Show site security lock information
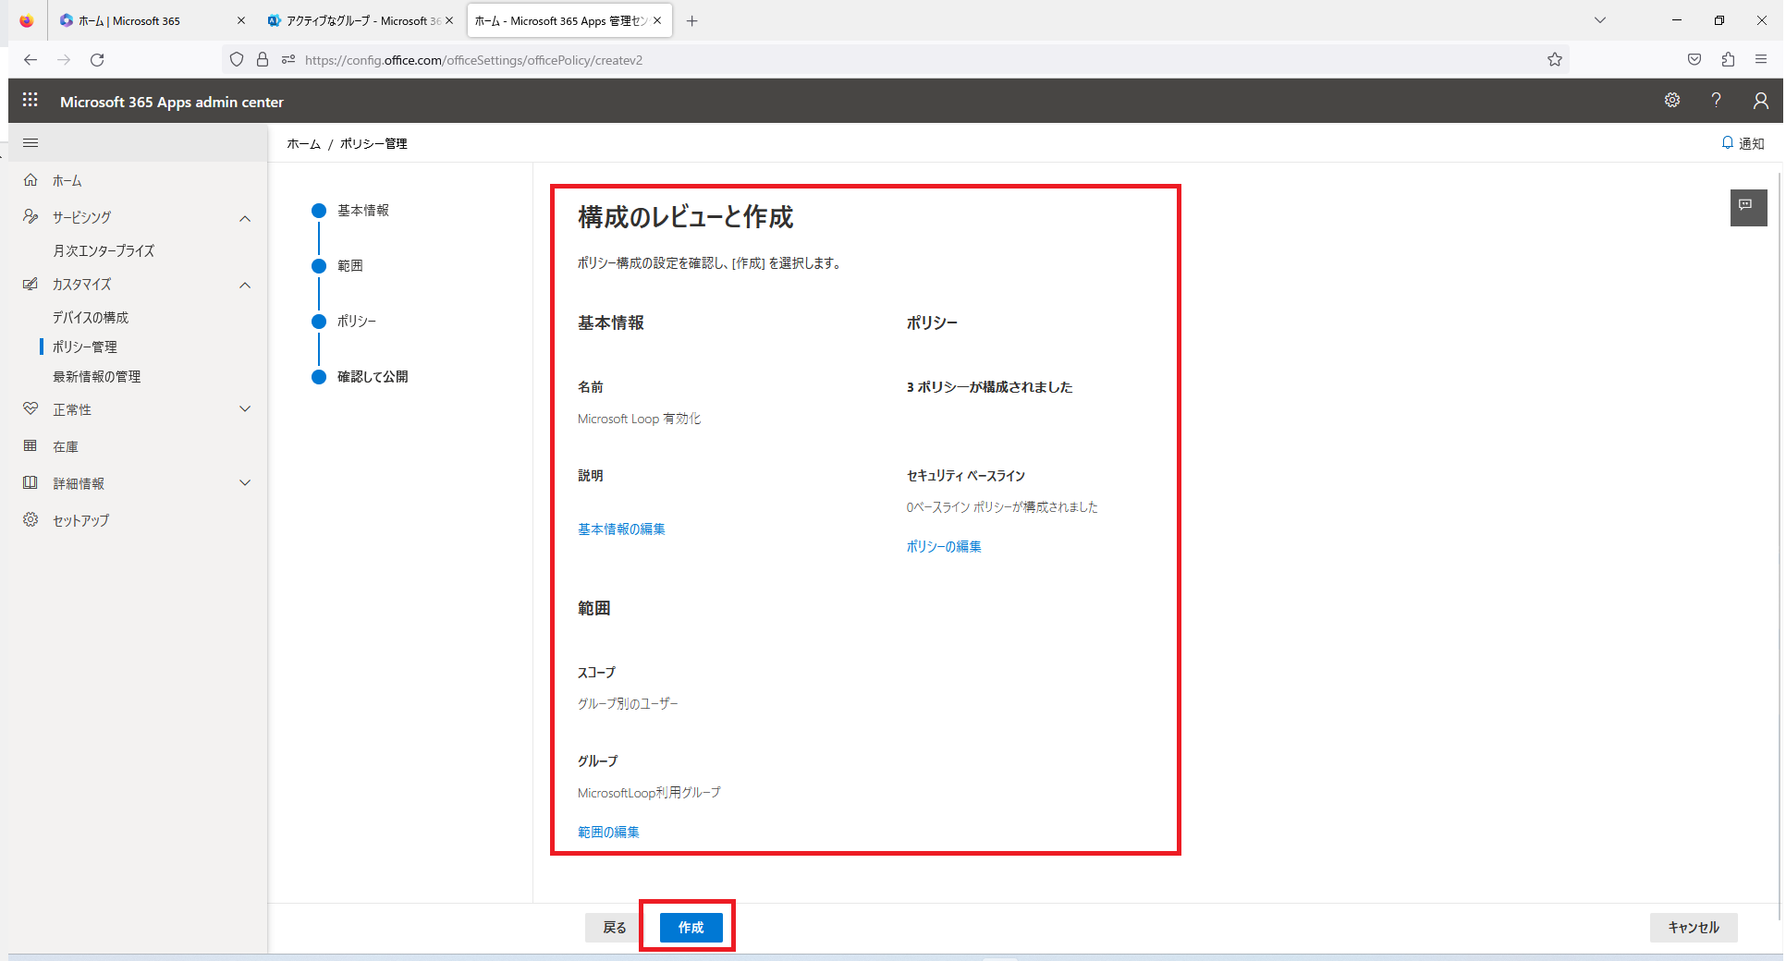 click(x=263, y=59)
